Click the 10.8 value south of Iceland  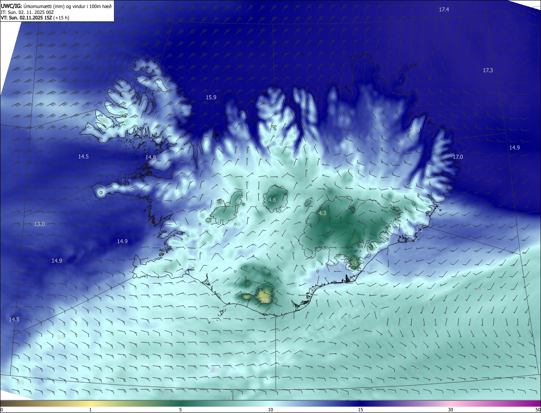click(214, 370)
